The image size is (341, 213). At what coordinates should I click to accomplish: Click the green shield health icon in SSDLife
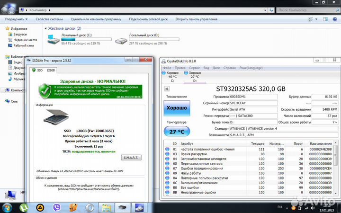click(x=45, y=91)
